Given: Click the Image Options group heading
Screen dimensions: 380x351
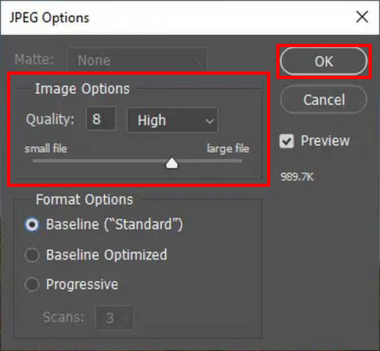Looking at the screenshot, I should coord(82,89).
